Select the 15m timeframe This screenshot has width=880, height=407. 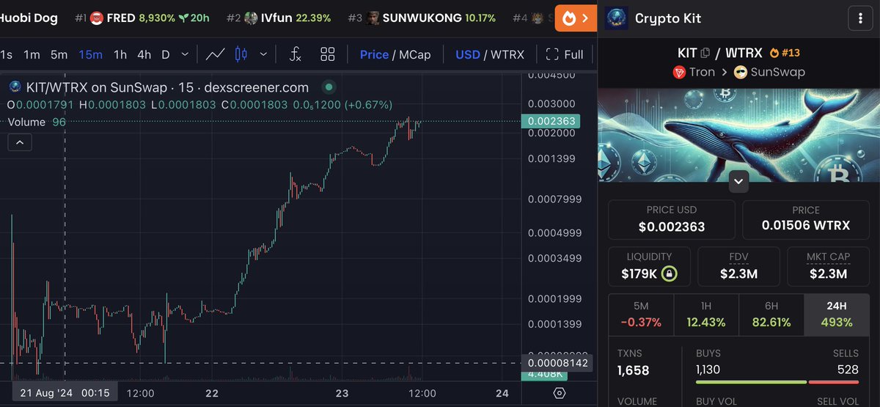pyautogui.click(x=90, y=54)
